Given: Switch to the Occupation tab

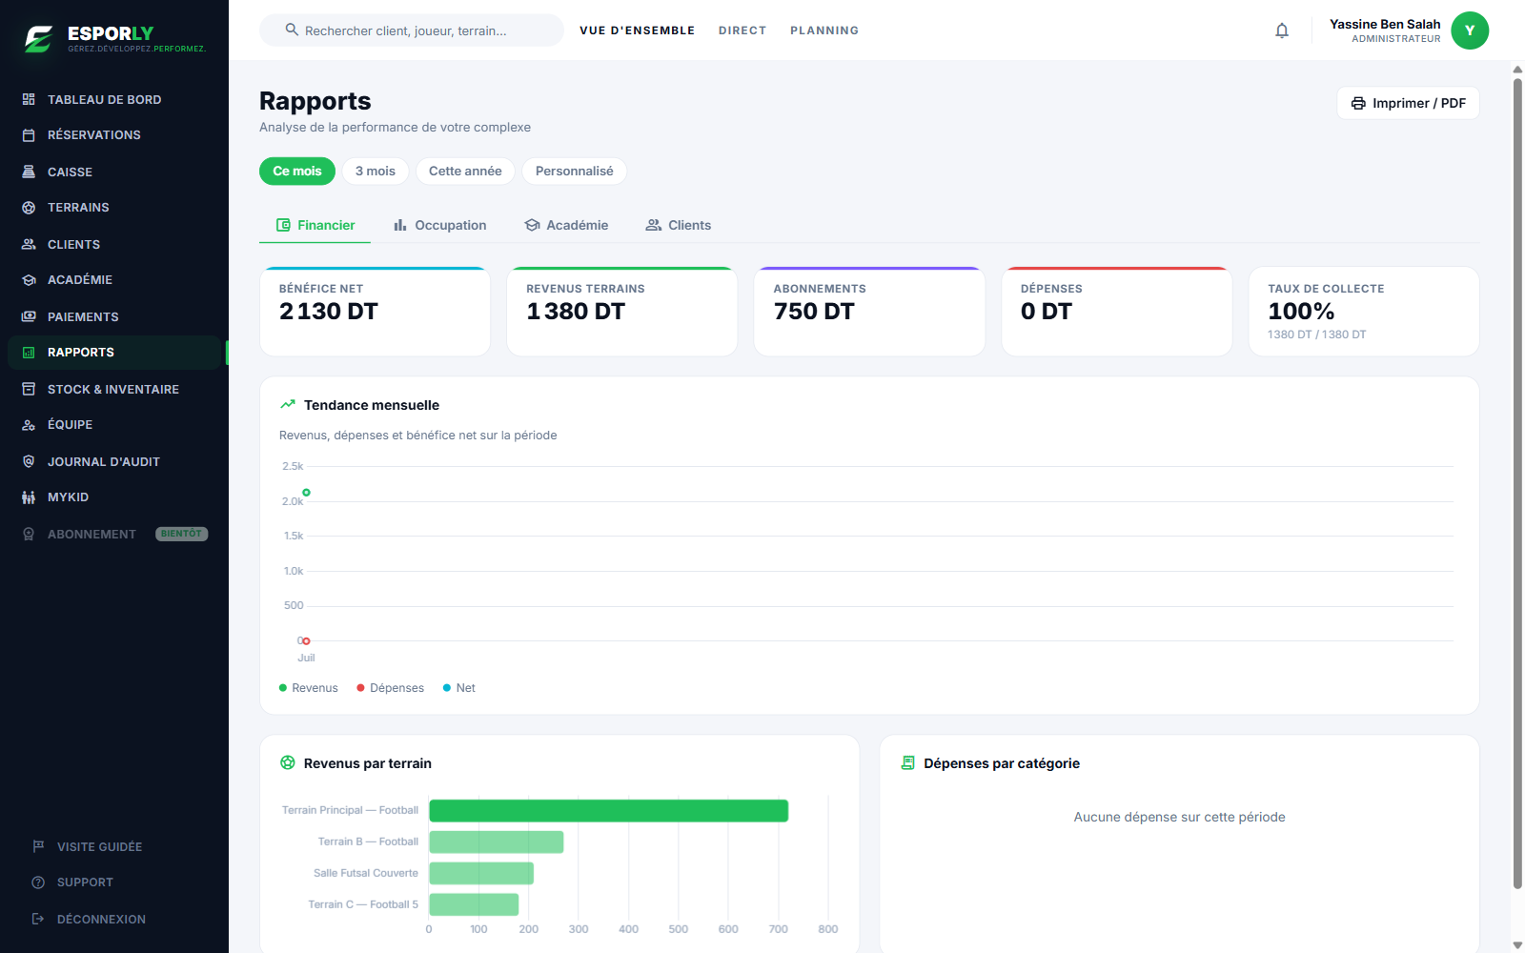Looking at the screenshot, I should (x=439, y=225).
